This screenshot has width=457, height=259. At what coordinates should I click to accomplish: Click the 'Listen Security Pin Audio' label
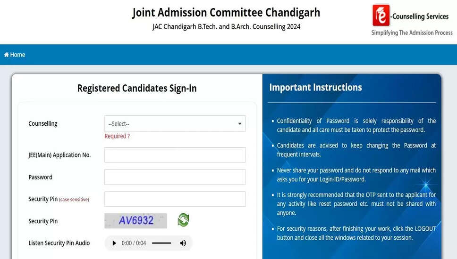pos(59,243)
